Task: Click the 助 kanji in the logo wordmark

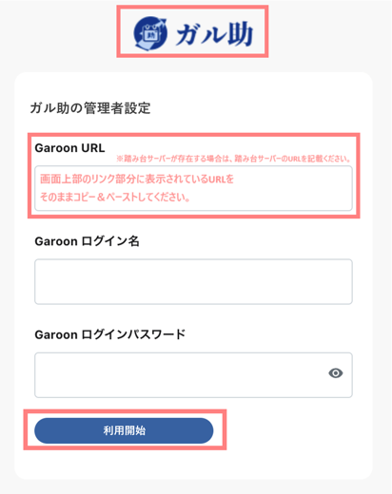Action: (x=240, y=33)
